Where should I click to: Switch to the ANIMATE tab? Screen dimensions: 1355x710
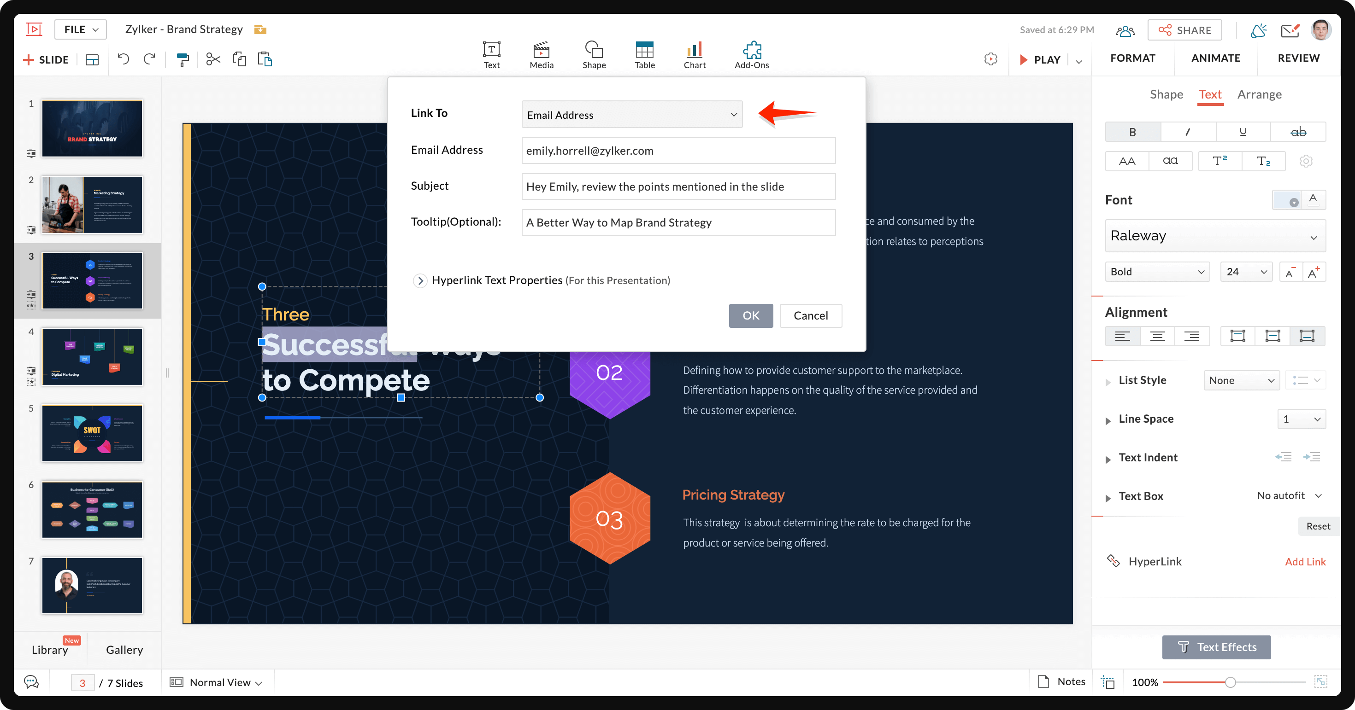click(1216, 58)
